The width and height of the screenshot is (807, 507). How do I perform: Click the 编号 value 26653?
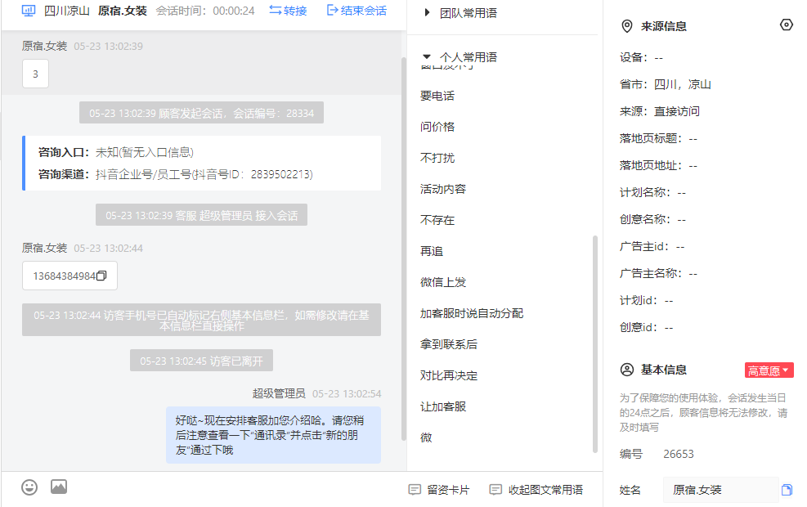point(679,454)
